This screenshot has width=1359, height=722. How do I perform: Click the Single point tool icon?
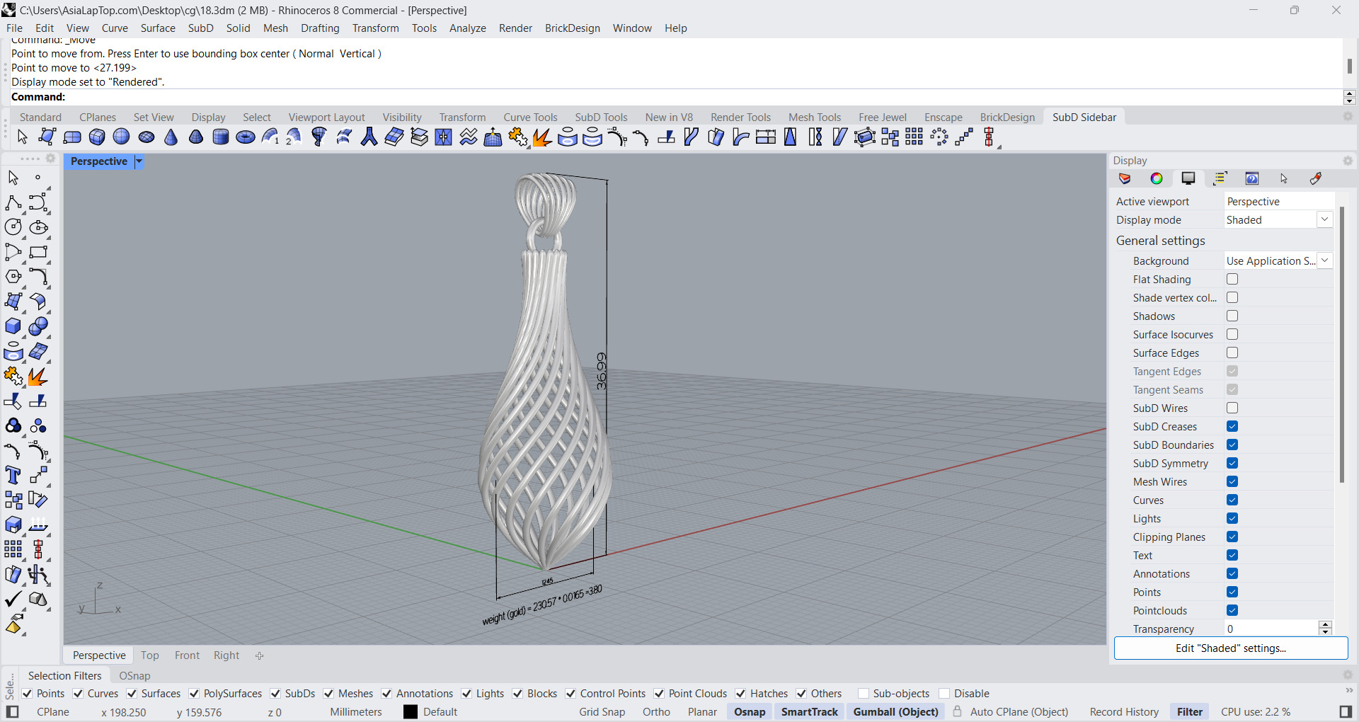38,178
